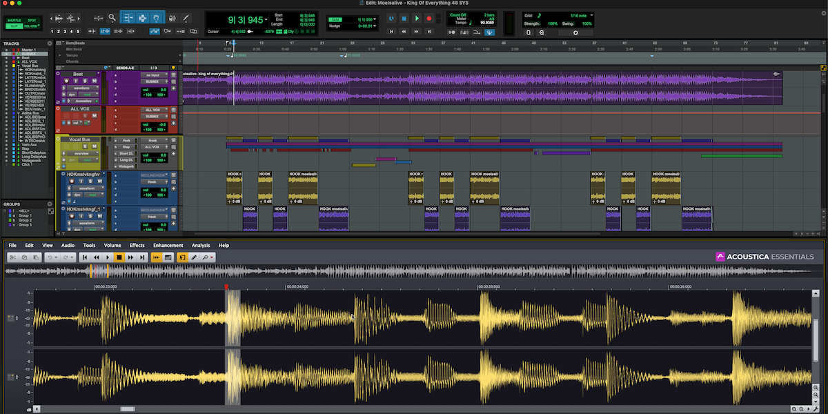This screenshot has height=414, width=828.
Task: Open the main counter format dropdown
Action: click(x=266, y=19)
